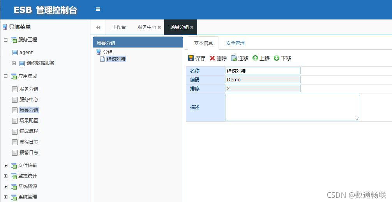Click the 迁移 migrate icon
This screenshot has width=392, height=202.
234,58
